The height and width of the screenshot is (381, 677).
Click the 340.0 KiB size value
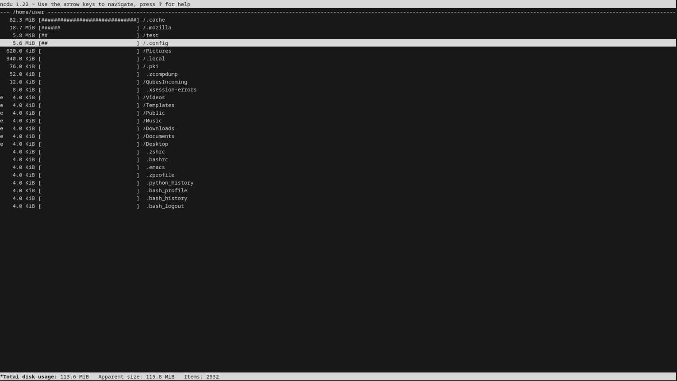(x=21, y=59)
